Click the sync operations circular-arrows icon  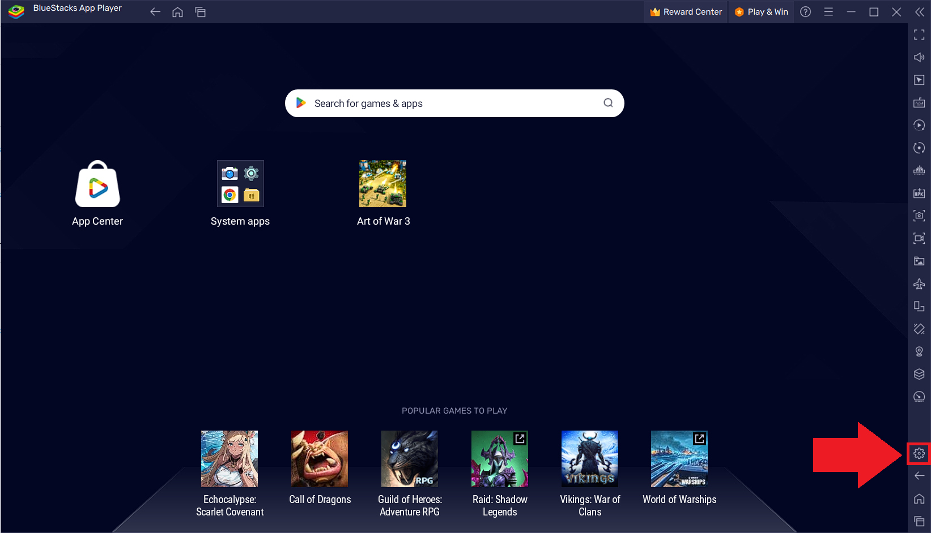[919, 148]
